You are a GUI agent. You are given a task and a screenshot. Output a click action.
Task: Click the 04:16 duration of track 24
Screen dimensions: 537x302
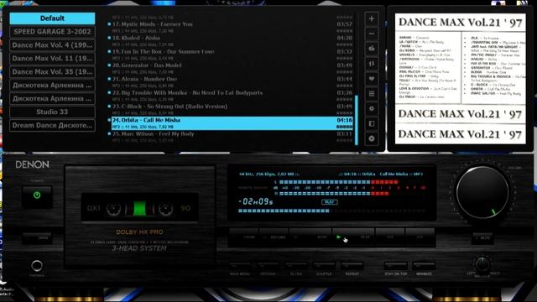coord(344,120)
